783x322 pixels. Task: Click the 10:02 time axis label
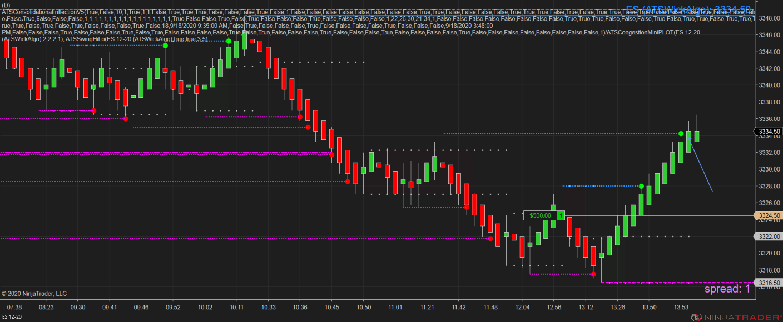pyautogui.click(x=205, y=306)
